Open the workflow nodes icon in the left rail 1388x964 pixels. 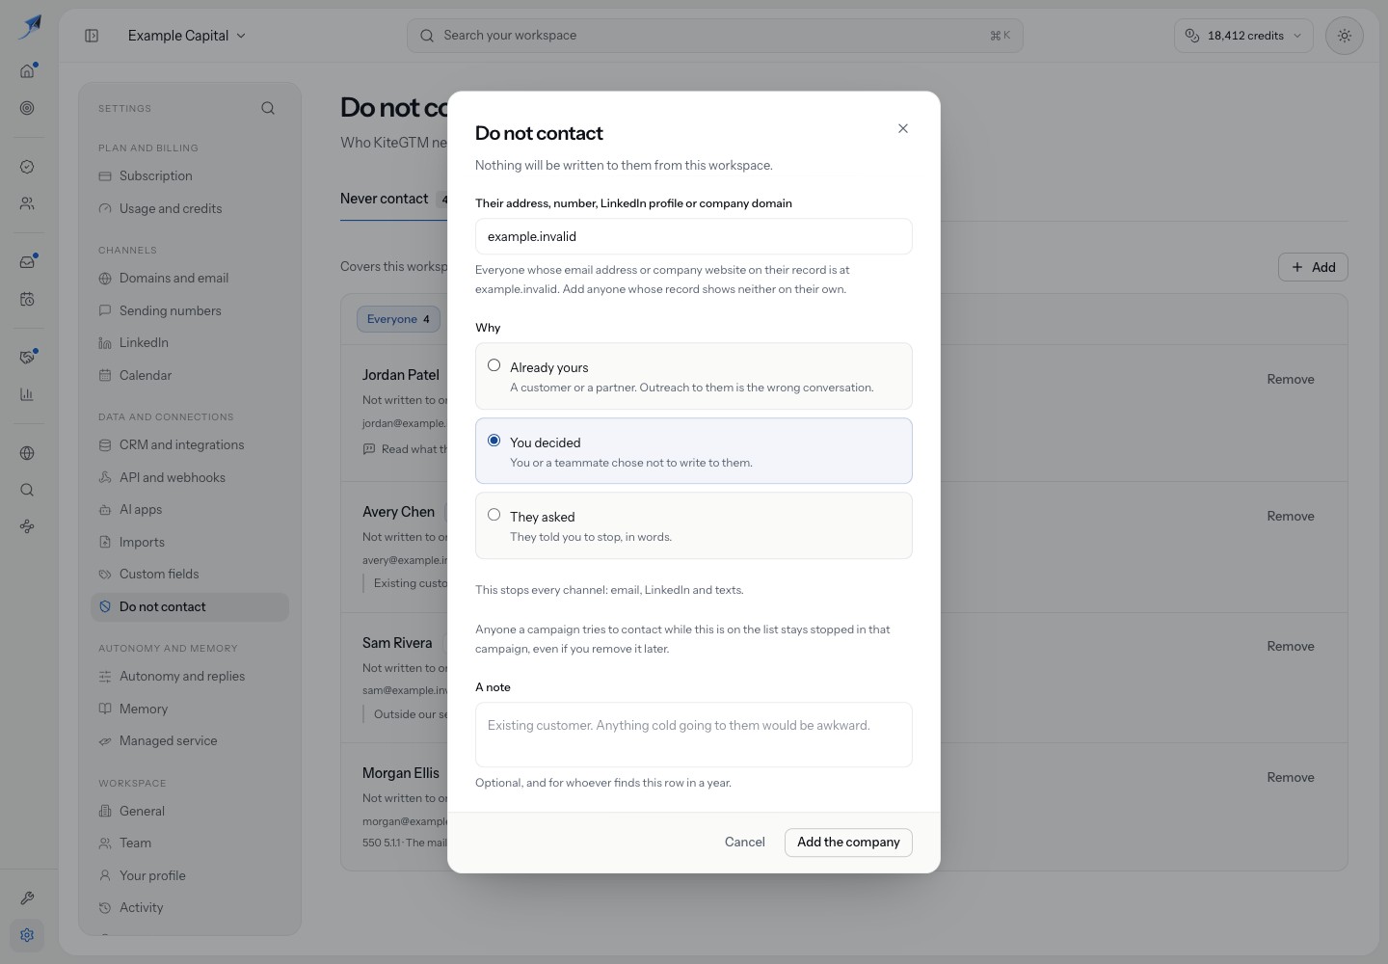click(x=27, y=526)
